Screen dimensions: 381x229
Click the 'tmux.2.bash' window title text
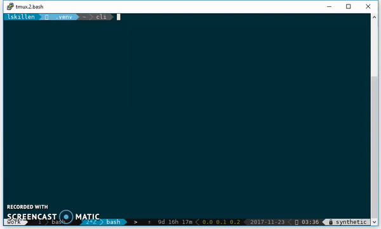29,7
